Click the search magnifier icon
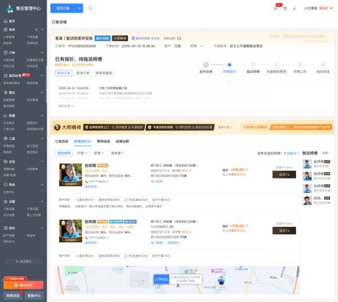338x302 pixels. tap(91, 8)
